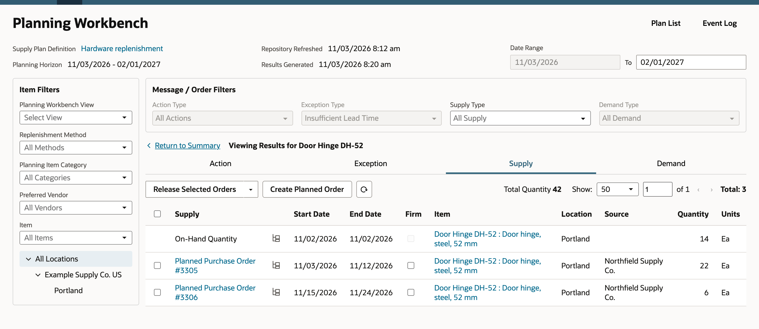759x329 pixels.
Task: Collapse the Example Supply Co. US node
Action: 38,275
